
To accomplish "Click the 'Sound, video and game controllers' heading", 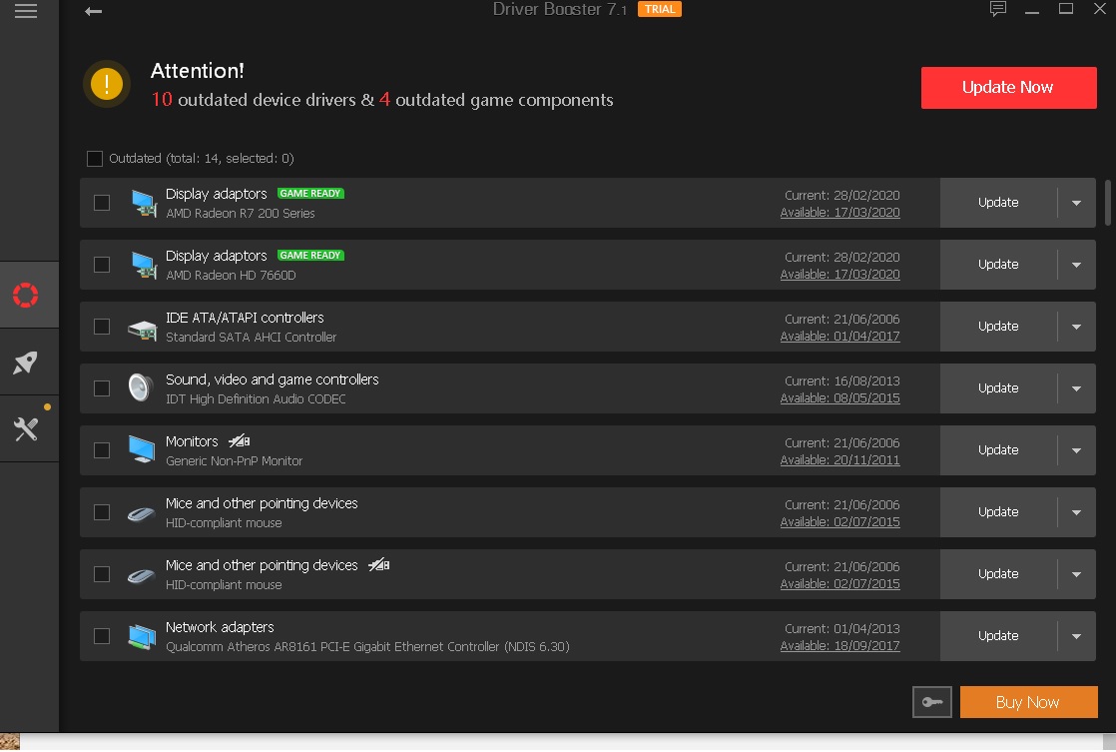I will pos(272,379).
